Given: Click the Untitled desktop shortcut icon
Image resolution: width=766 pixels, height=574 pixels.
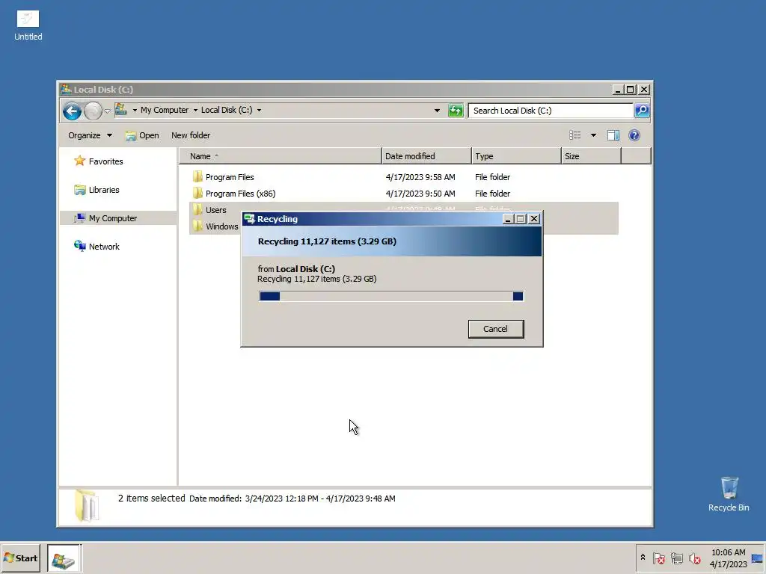Looking at the screenshot, I should tap(28, 19).
